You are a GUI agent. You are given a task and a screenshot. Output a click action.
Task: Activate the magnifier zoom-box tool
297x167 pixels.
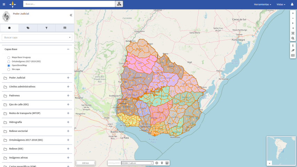(x=293, y=38)
